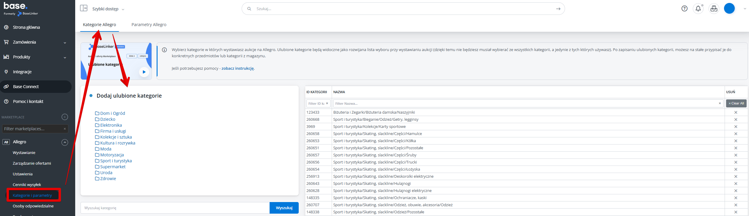
Task: Click the gift box icon in header
Action: [714, 9]
